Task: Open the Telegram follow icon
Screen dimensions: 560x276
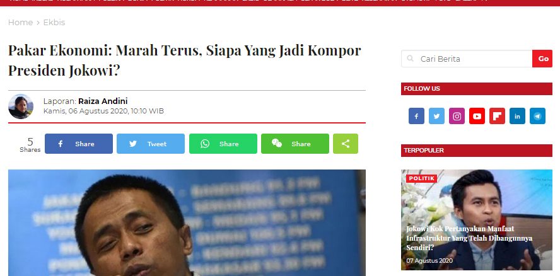Action: click(537, 116)
